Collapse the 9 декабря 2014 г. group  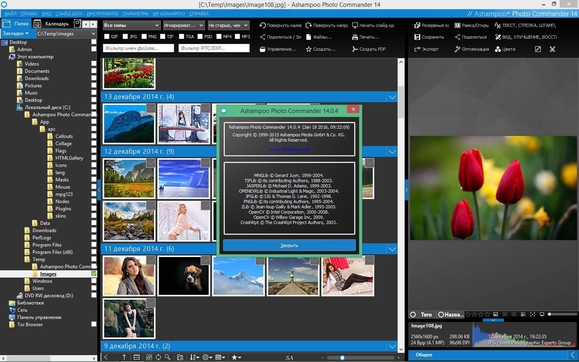(392, 346)
